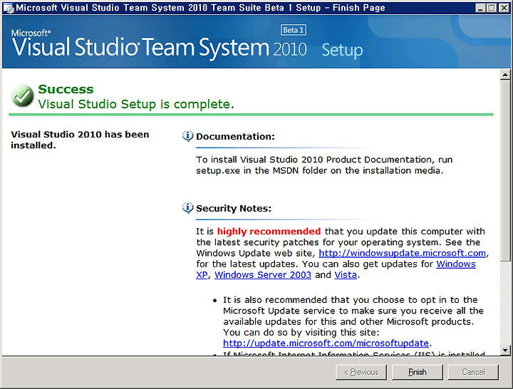The image size is (513, 389).
Task: Click 'Visual Studio Setup is complete.' text
Action: 136,104
